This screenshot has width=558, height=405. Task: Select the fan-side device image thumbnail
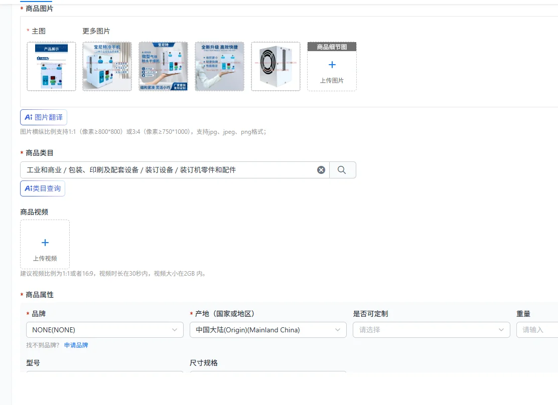coord(276,67)
